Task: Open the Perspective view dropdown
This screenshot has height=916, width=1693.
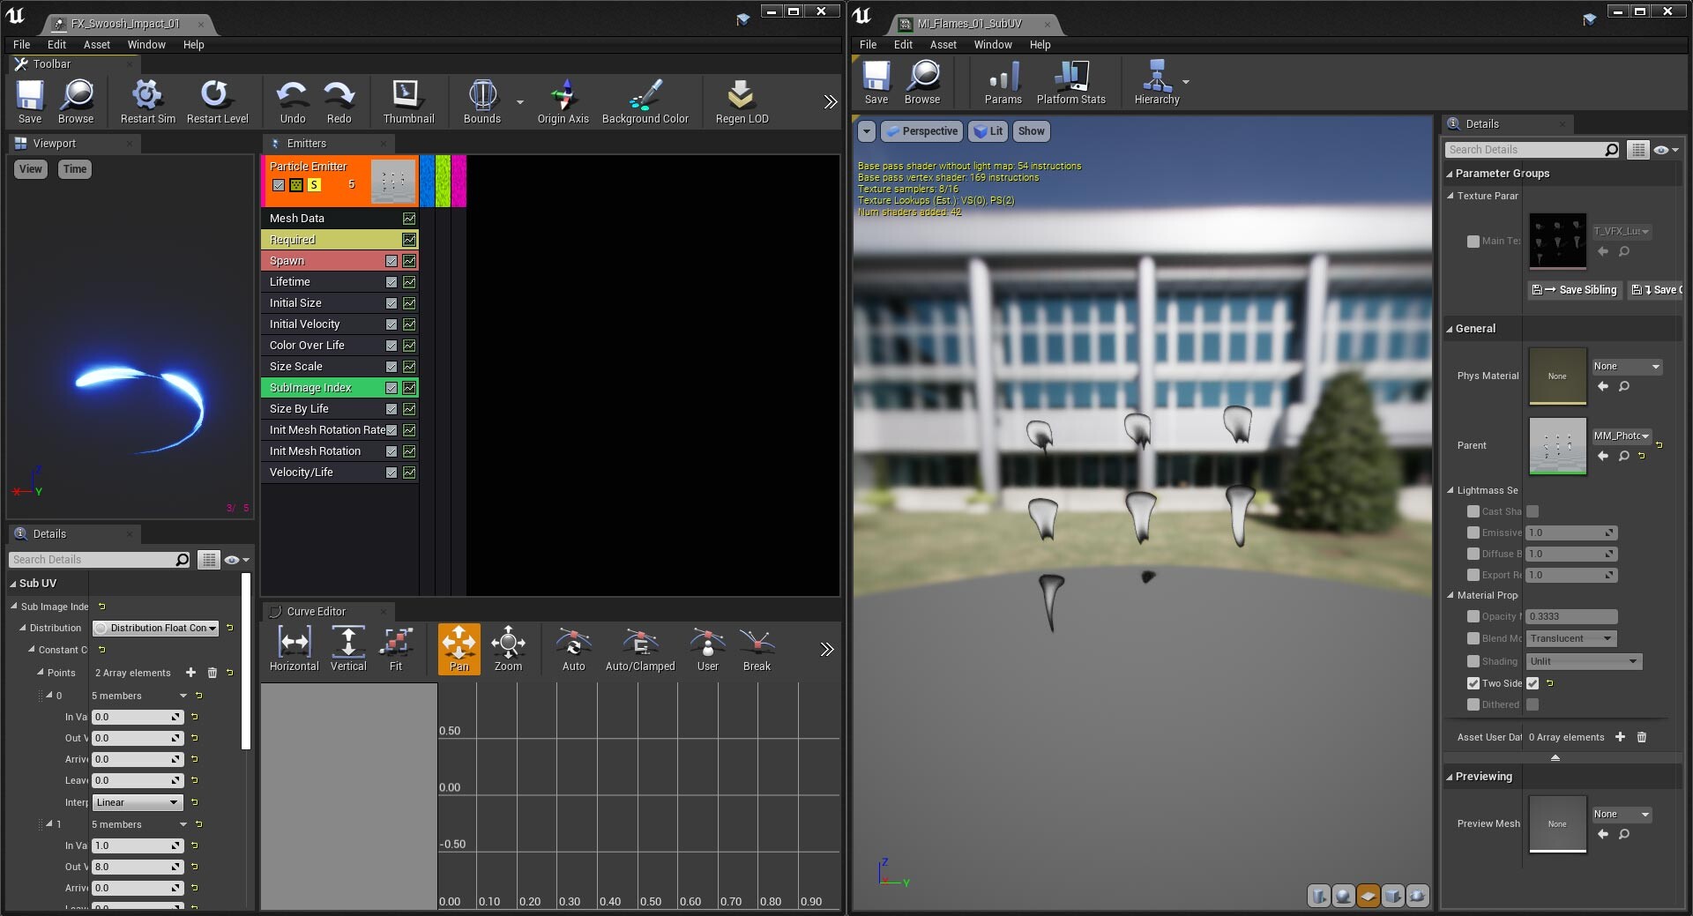Action: tap(921, 130)
